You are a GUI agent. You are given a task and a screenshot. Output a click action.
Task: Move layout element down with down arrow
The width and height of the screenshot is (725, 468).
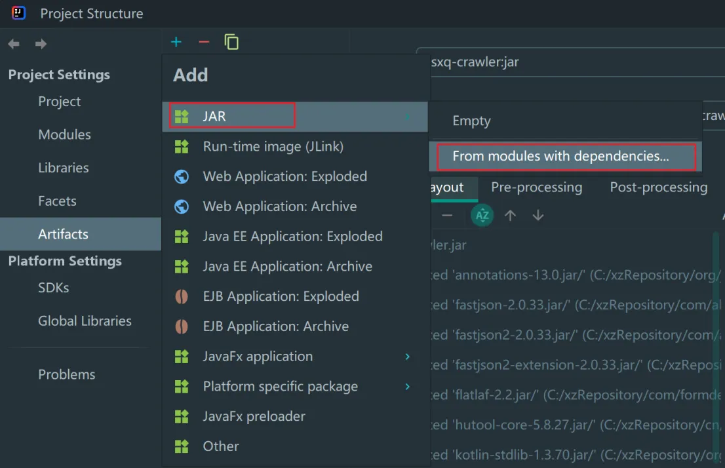coord(538,216)
